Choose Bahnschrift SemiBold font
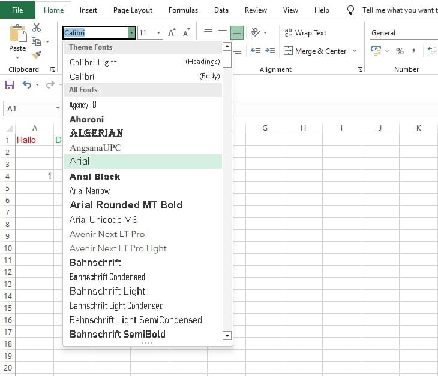The image size is (438, 376). tap(143, 334)
